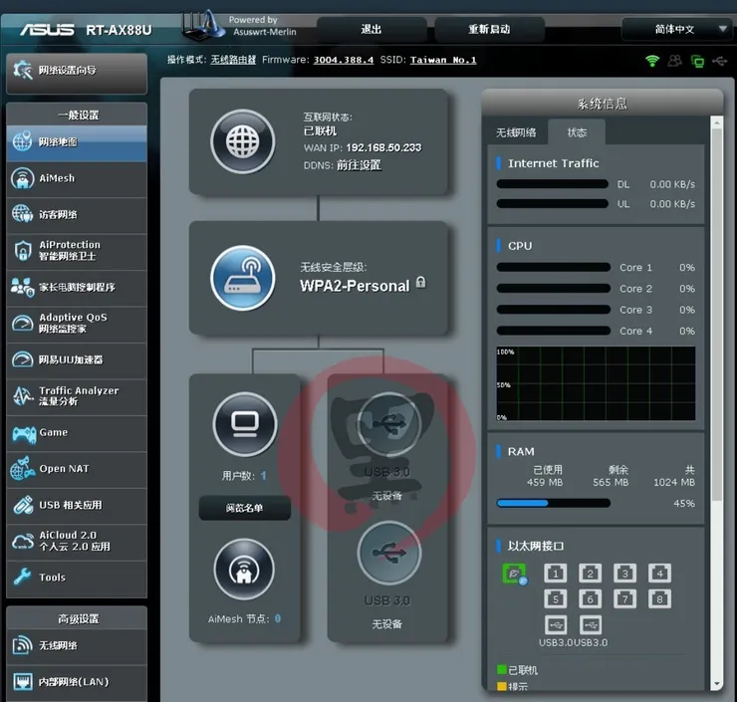This screenshot has width=737, height=702.
Task: Click the AiMesh 节点 count value
Action: pos(278,618)
